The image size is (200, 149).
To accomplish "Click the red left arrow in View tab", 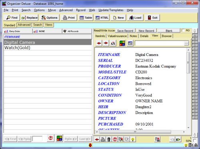I will click(x=99, y=43).
